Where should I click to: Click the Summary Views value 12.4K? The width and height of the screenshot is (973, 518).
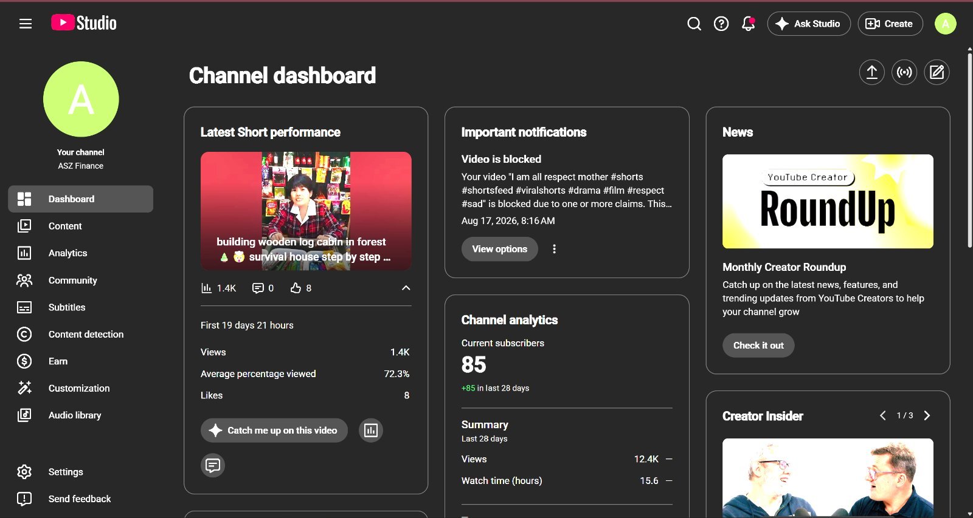646,459
